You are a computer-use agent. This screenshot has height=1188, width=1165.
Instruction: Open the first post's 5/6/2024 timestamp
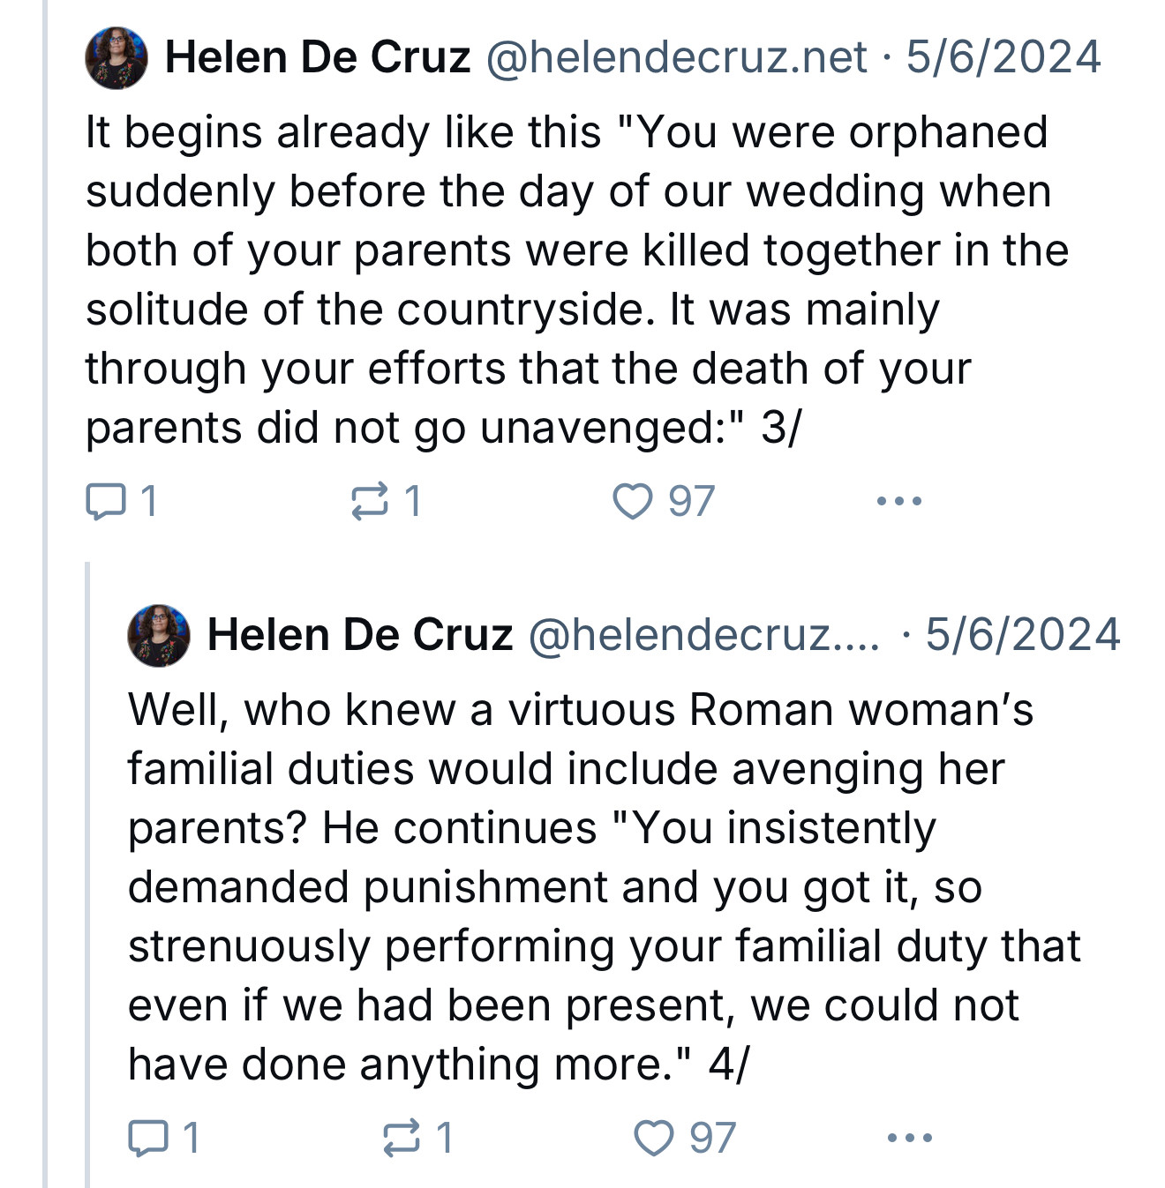(x=1003, y=57)
